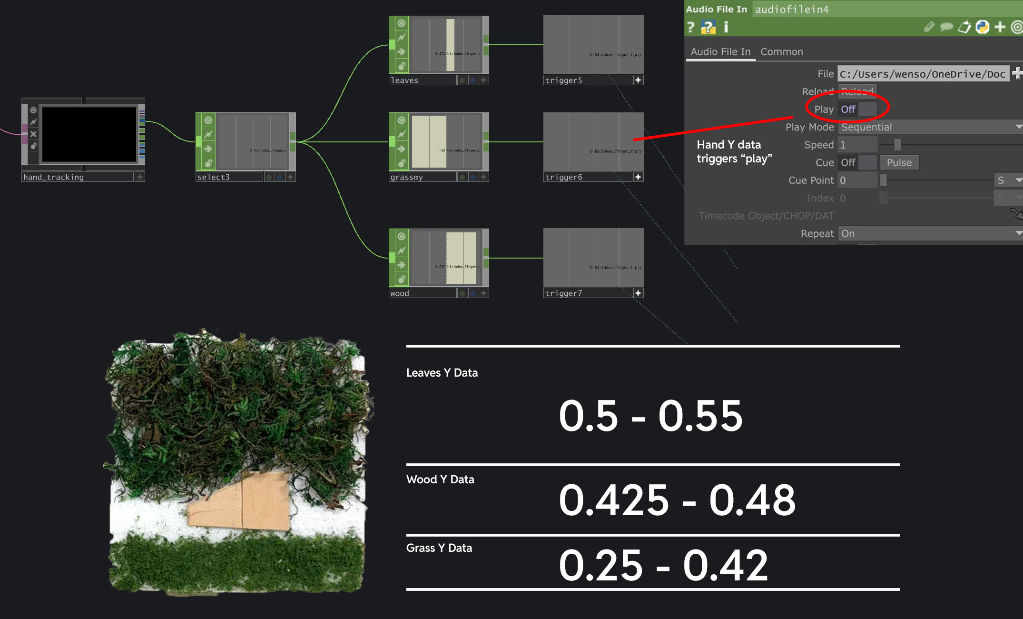
Task: Toggle bypass X on hand_tracking node
Action: (33, 134)
